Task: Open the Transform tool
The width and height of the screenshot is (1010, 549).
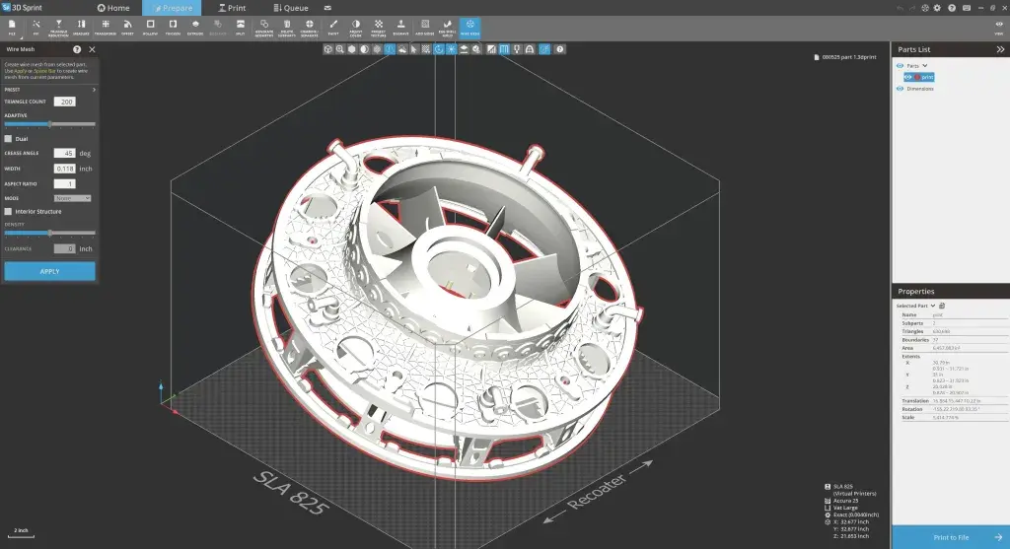Action: (x=105, y=27)
